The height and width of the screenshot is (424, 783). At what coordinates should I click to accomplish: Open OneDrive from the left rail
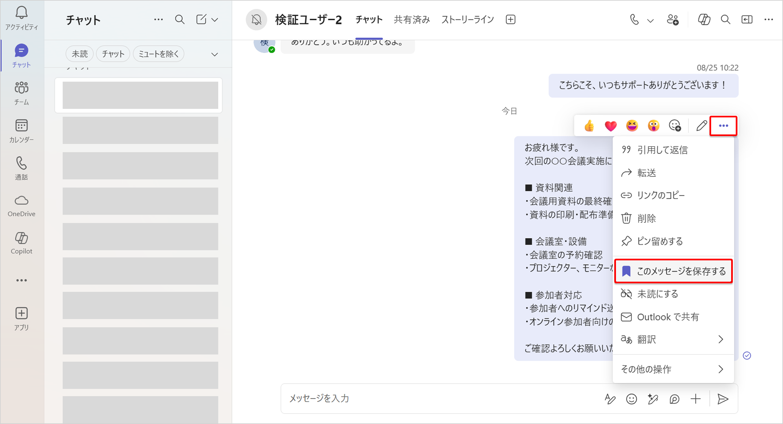click(x=21, y=206)
